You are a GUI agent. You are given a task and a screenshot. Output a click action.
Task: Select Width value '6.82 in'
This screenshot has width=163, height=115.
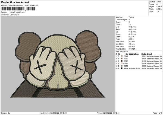pyautogui.click(x=159, y=9)
